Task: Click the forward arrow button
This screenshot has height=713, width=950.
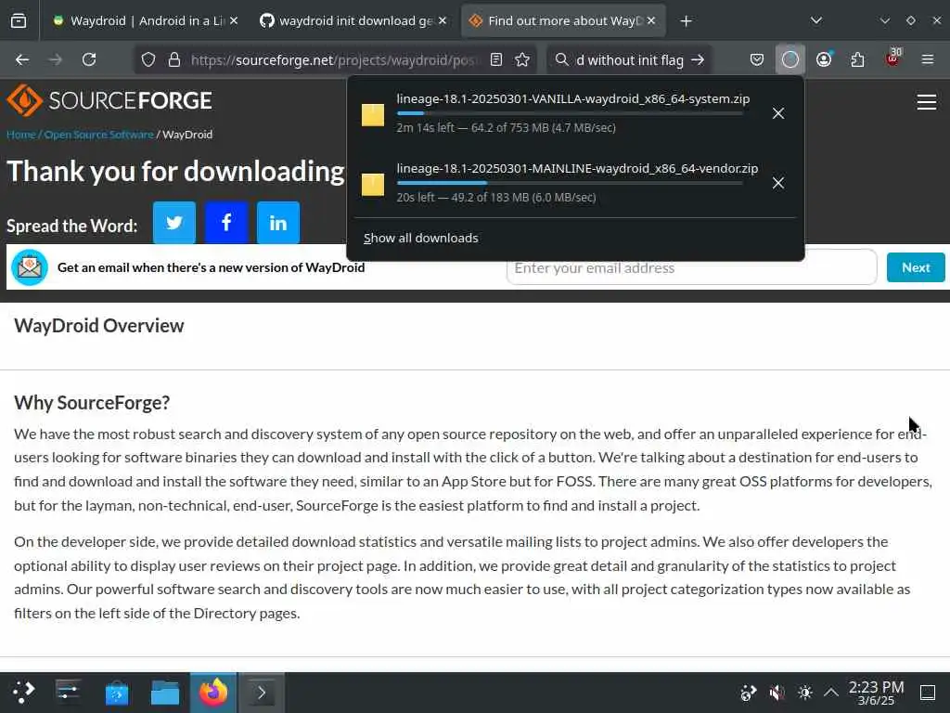Action: (x=55, y=59)
